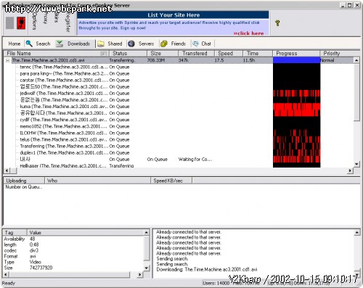Click the green arrow Downloads icon
The width and height of the screenshot is (363, 288).
[x=60, y=44]
